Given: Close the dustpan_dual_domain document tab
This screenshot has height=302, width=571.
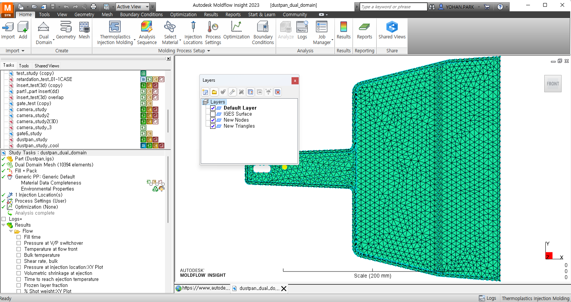Looking at the screenshot, I should (x=284, y=288).
